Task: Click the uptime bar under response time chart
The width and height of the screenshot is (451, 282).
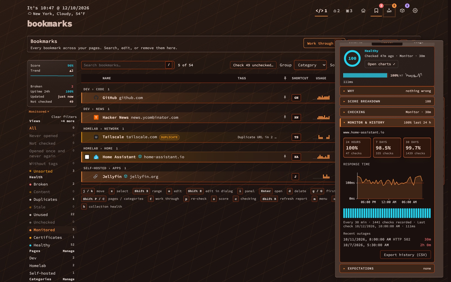Action: 387,213
